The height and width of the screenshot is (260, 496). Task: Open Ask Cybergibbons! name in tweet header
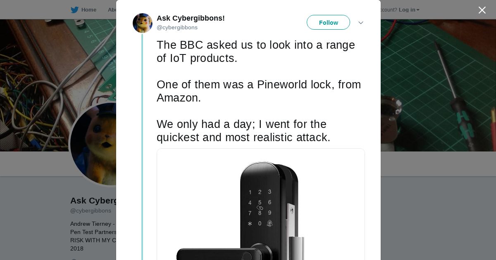click(191, 18)
